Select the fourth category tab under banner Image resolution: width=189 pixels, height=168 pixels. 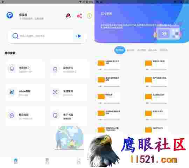pyautogui.click(x=153, y=50)
